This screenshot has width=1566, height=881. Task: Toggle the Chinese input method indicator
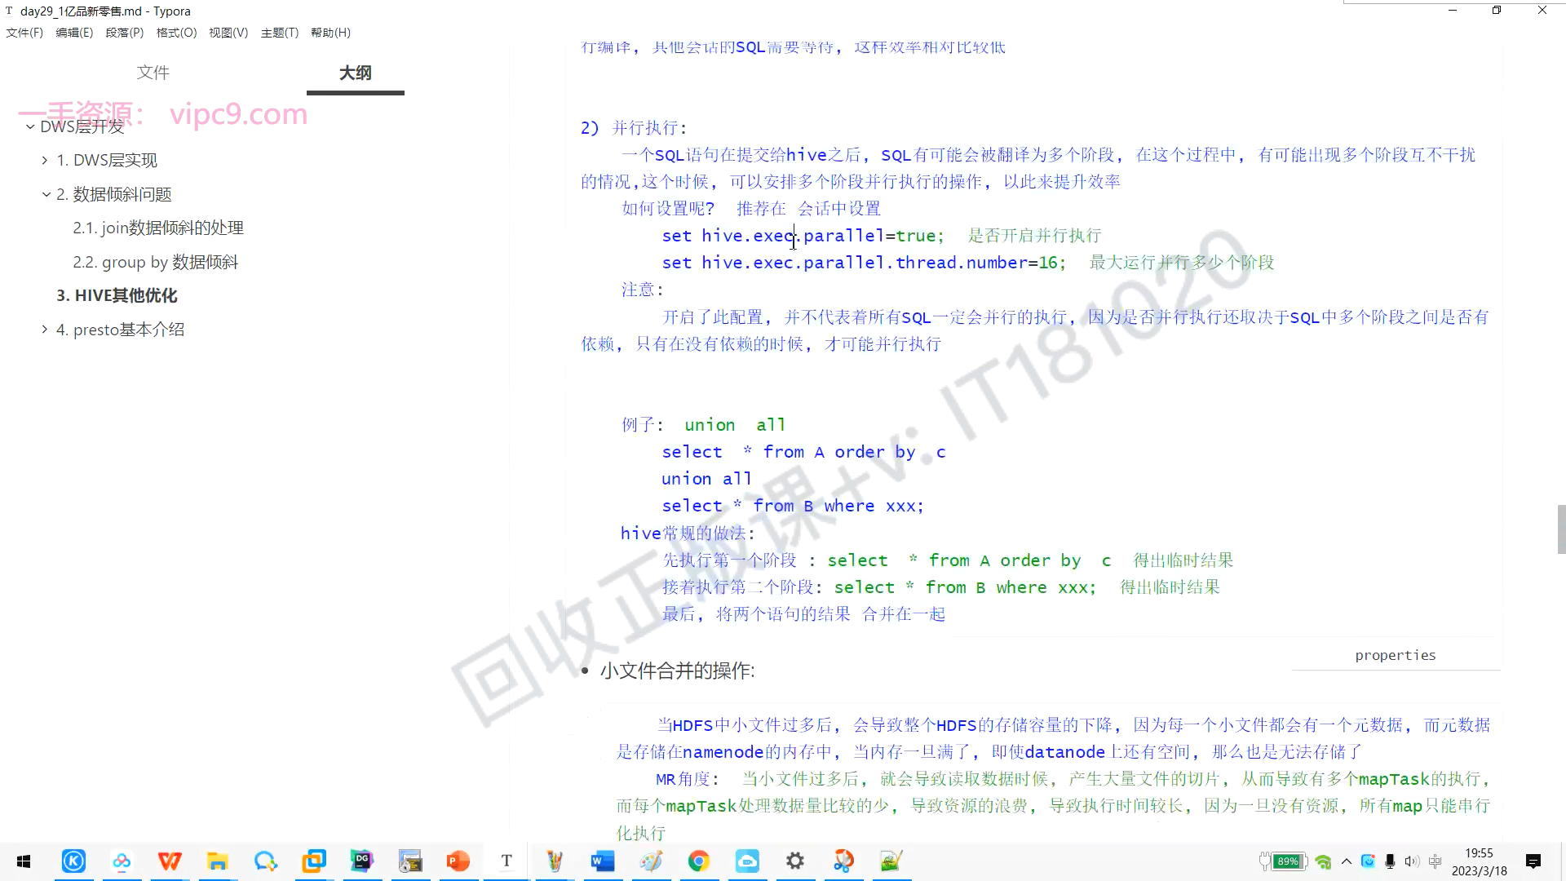[x=1435, y=861]
